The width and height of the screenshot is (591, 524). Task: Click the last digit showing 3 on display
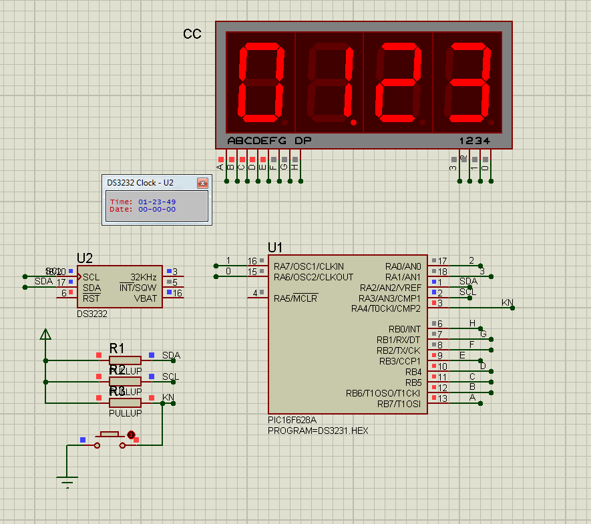coord(467,84)
